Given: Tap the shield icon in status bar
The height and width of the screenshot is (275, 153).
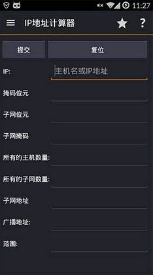Looking at the screenshot, I should coord(6,5).
